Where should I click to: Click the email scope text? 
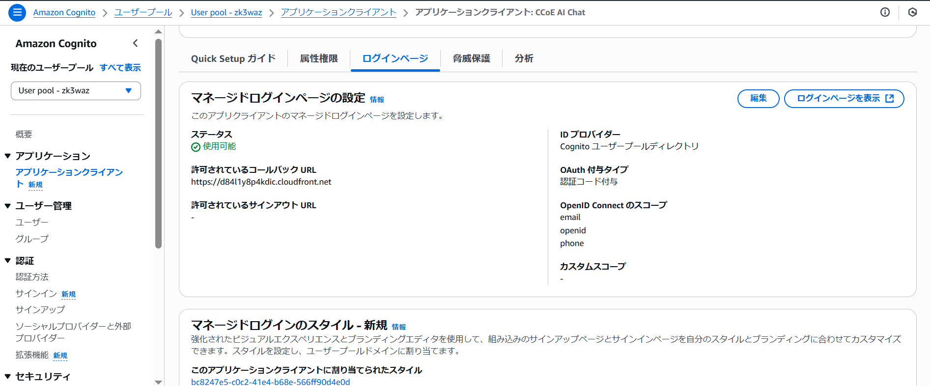coord(570,218)
